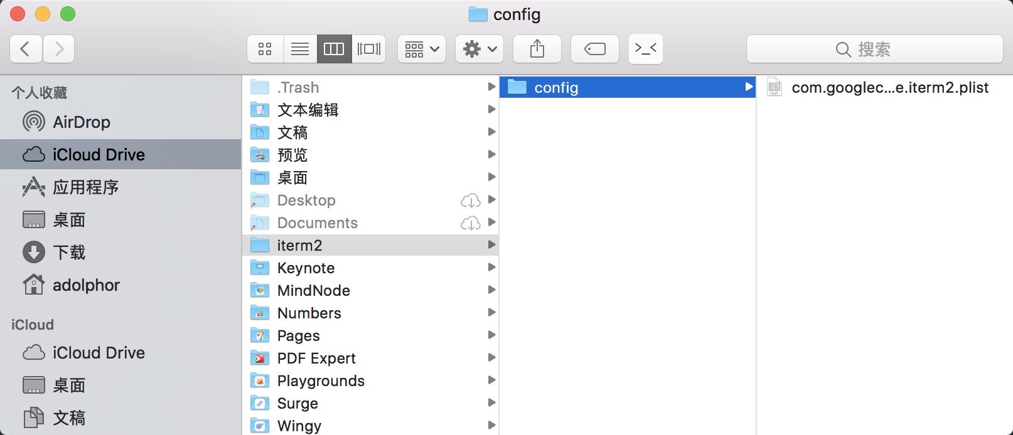Expand PDF Expert with its disclosure arrow
The height and width of the screenshot is (435, 1013).
[x=492, y=357]
